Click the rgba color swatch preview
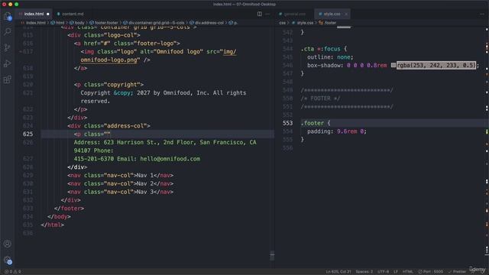Viewport: 489px width, 275px height. [393, 65]
